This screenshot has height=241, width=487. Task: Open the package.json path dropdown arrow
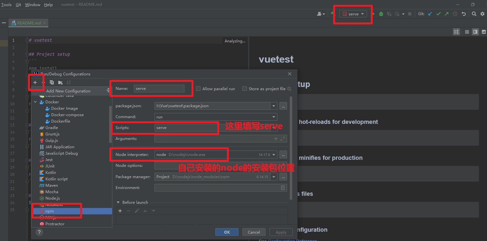click(x=274, y=106)
